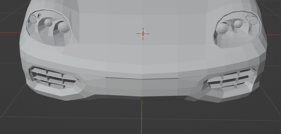Click the middle bulb in right headlight
The image size is (281, 134).
[x=238, y=24]
